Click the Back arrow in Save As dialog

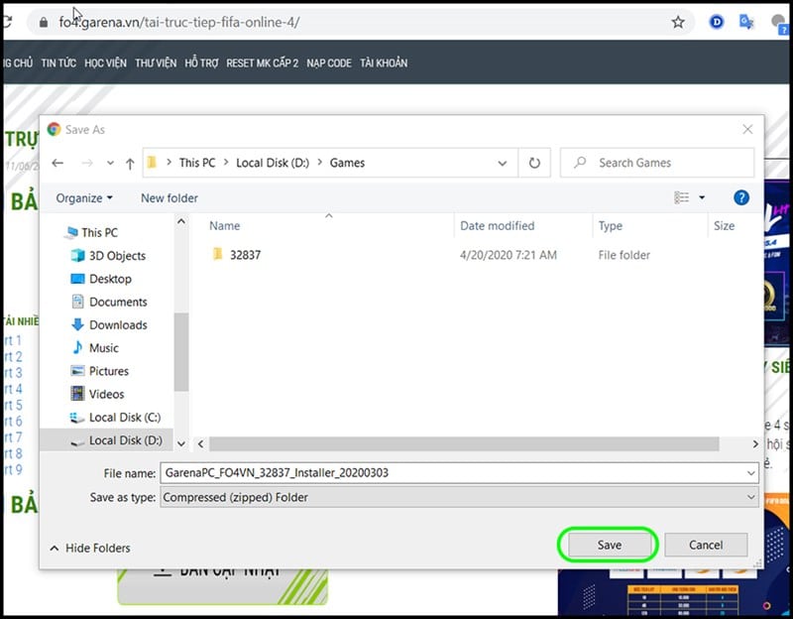tap(57, 163)
